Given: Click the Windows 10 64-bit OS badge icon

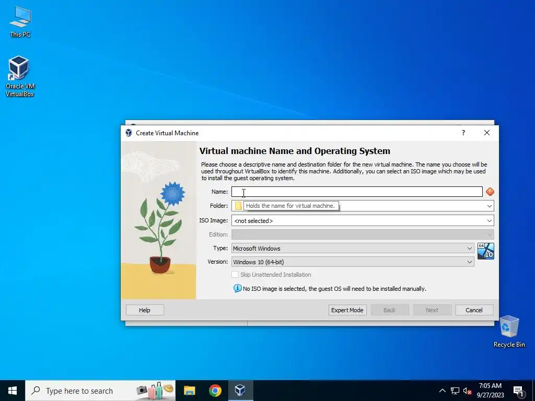Looking at the screenshot, I should (x=485, y=251).
